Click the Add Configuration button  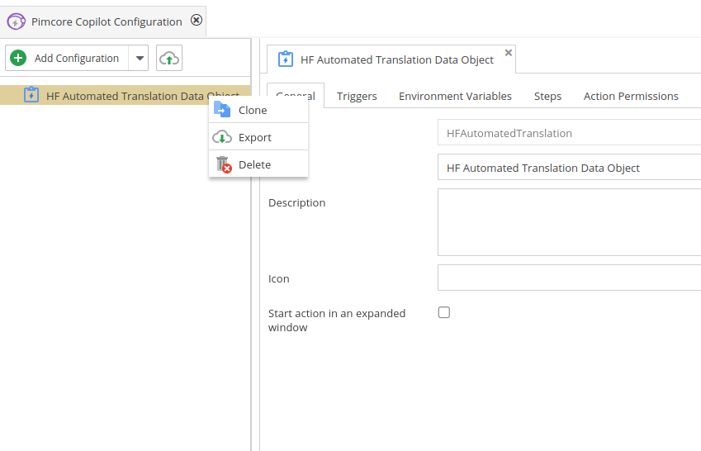tap(67, 58)
